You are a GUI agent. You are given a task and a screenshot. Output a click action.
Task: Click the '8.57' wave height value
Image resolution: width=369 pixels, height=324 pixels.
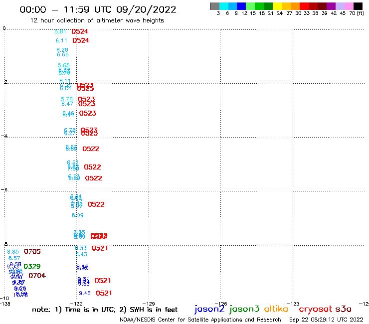[14, 258]
